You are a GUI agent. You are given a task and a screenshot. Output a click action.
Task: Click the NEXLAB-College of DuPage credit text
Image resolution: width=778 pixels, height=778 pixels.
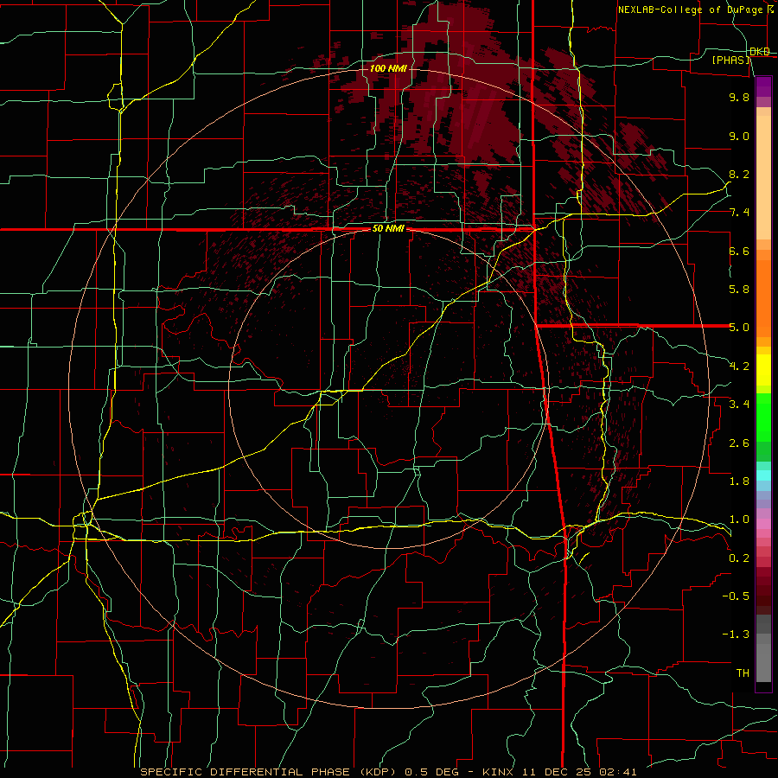[690, 10]
